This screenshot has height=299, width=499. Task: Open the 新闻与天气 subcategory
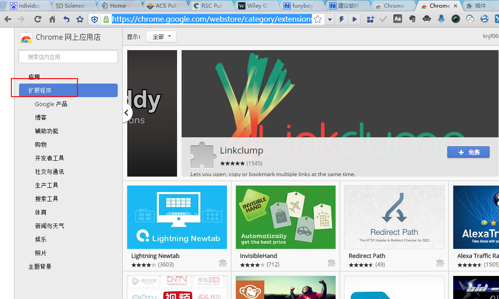(x=49, y=226)
